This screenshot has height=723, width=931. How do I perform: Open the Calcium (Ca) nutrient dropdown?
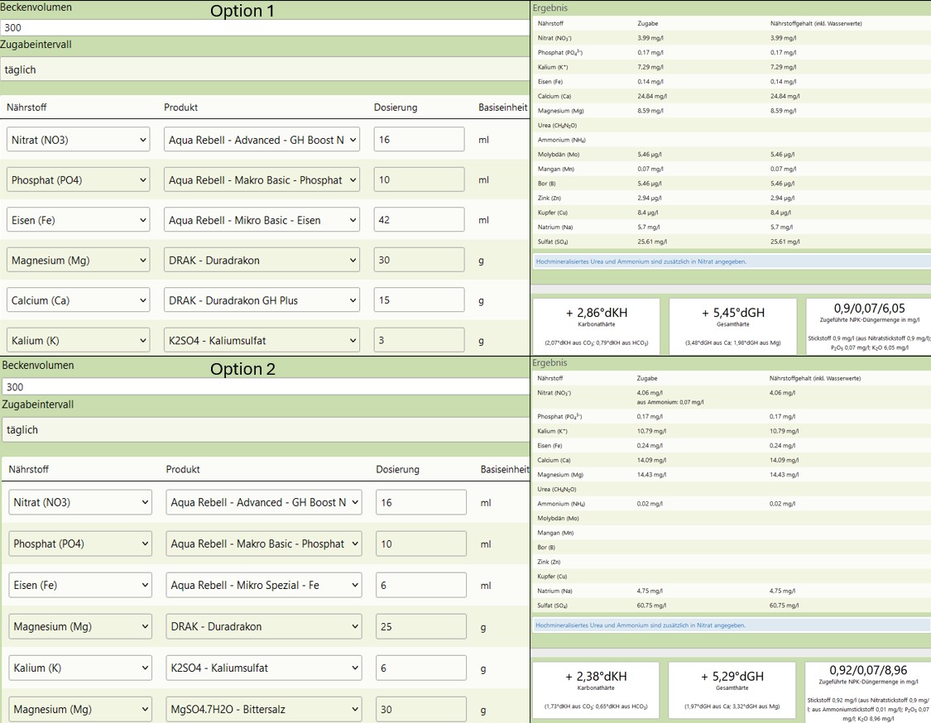[x=79, y=300]
